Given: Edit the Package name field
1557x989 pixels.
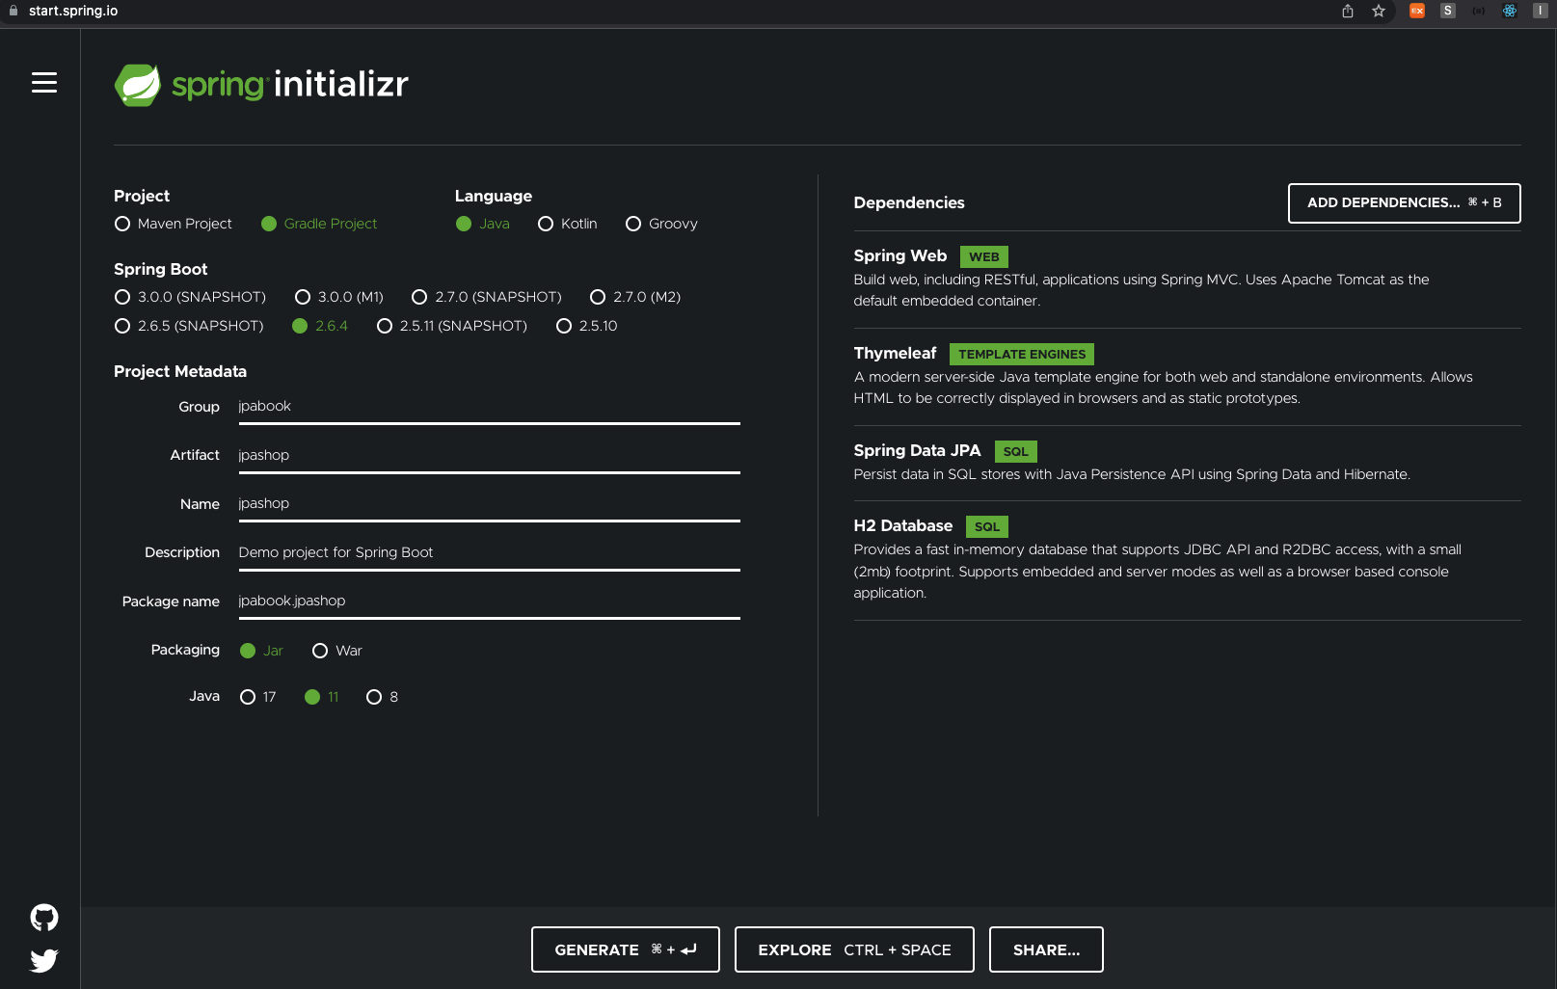Looking at the screenshot, I should click(489, 601).
